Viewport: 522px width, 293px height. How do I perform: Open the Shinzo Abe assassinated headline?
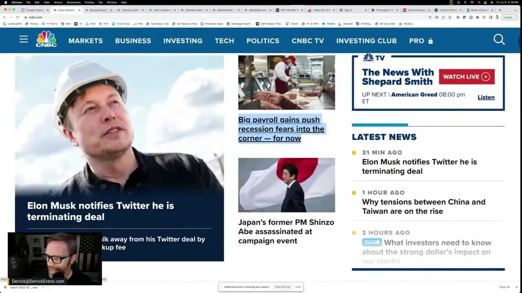[x=286, y=232]
